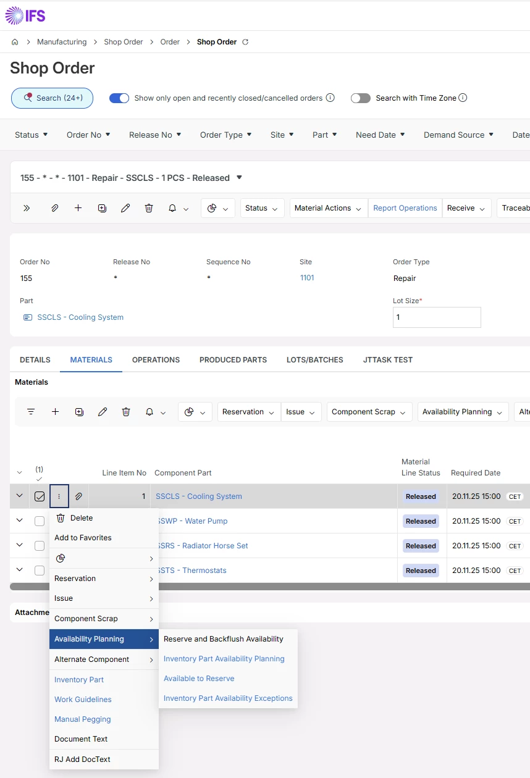Click the Lot Size input field
This screenshot has height=778, width=530.
(436, 317)
